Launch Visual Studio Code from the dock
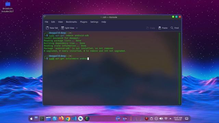Image resolution: width=219 pixels, height=123 pixels. coord(74,119)
